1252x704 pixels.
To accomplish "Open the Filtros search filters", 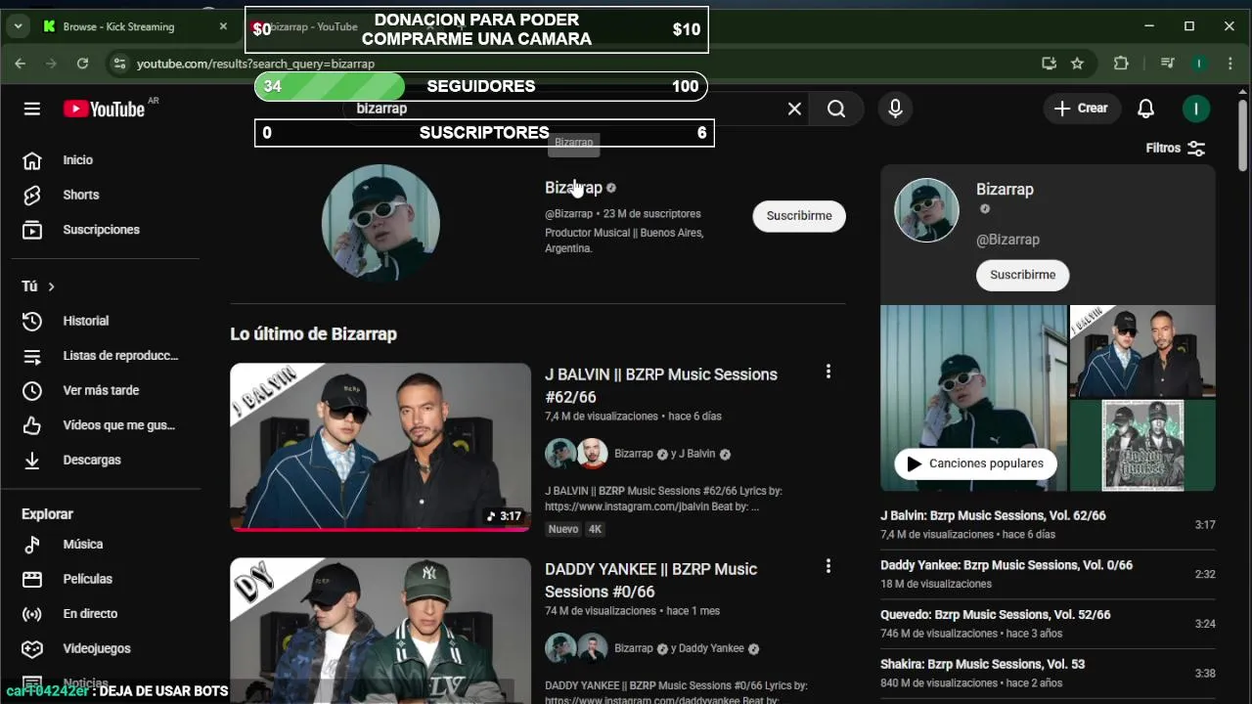I will (x=1175, y=148).
